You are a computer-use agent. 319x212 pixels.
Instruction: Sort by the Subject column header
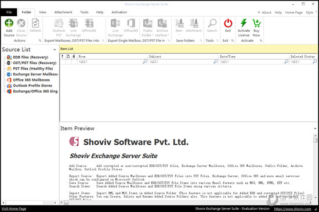[183, 57]
